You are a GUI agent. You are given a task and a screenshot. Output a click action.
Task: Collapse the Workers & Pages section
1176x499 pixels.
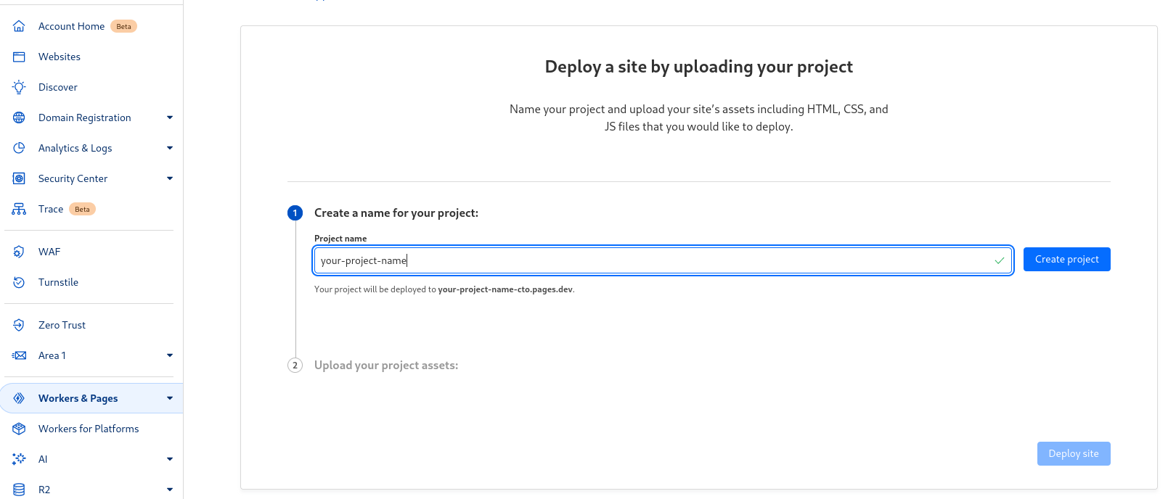(x=169, y=398)
